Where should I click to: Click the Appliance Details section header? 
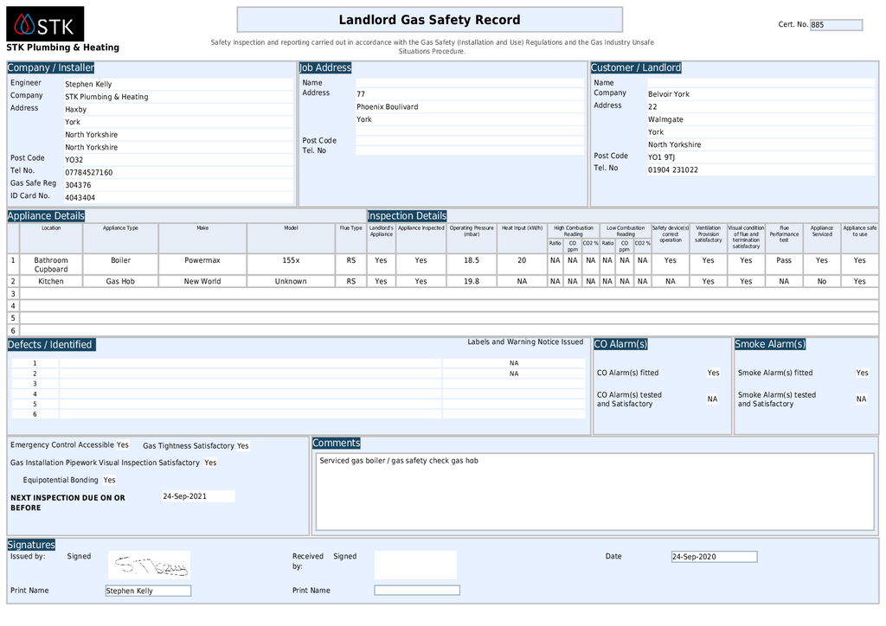tap(46, 215)
